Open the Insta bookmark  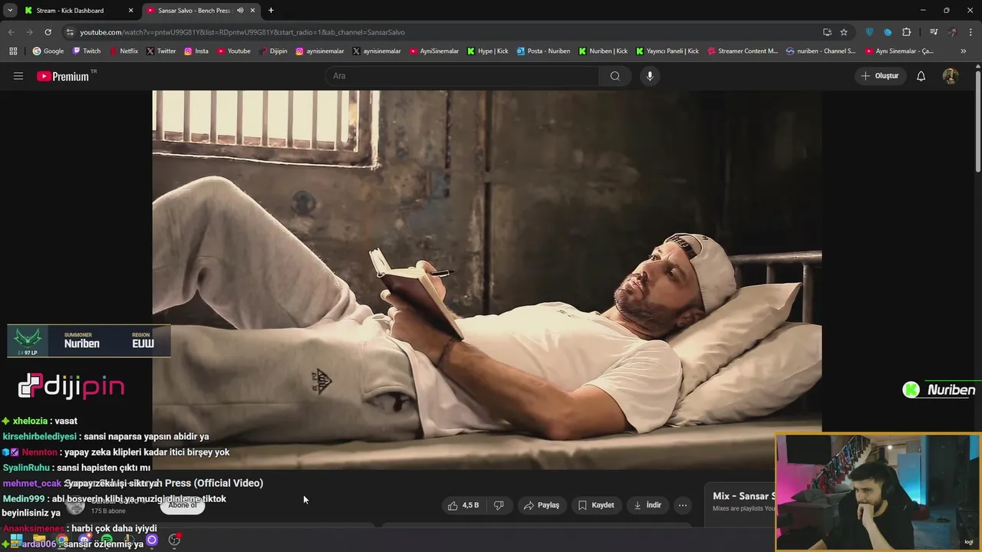point(196,51)
